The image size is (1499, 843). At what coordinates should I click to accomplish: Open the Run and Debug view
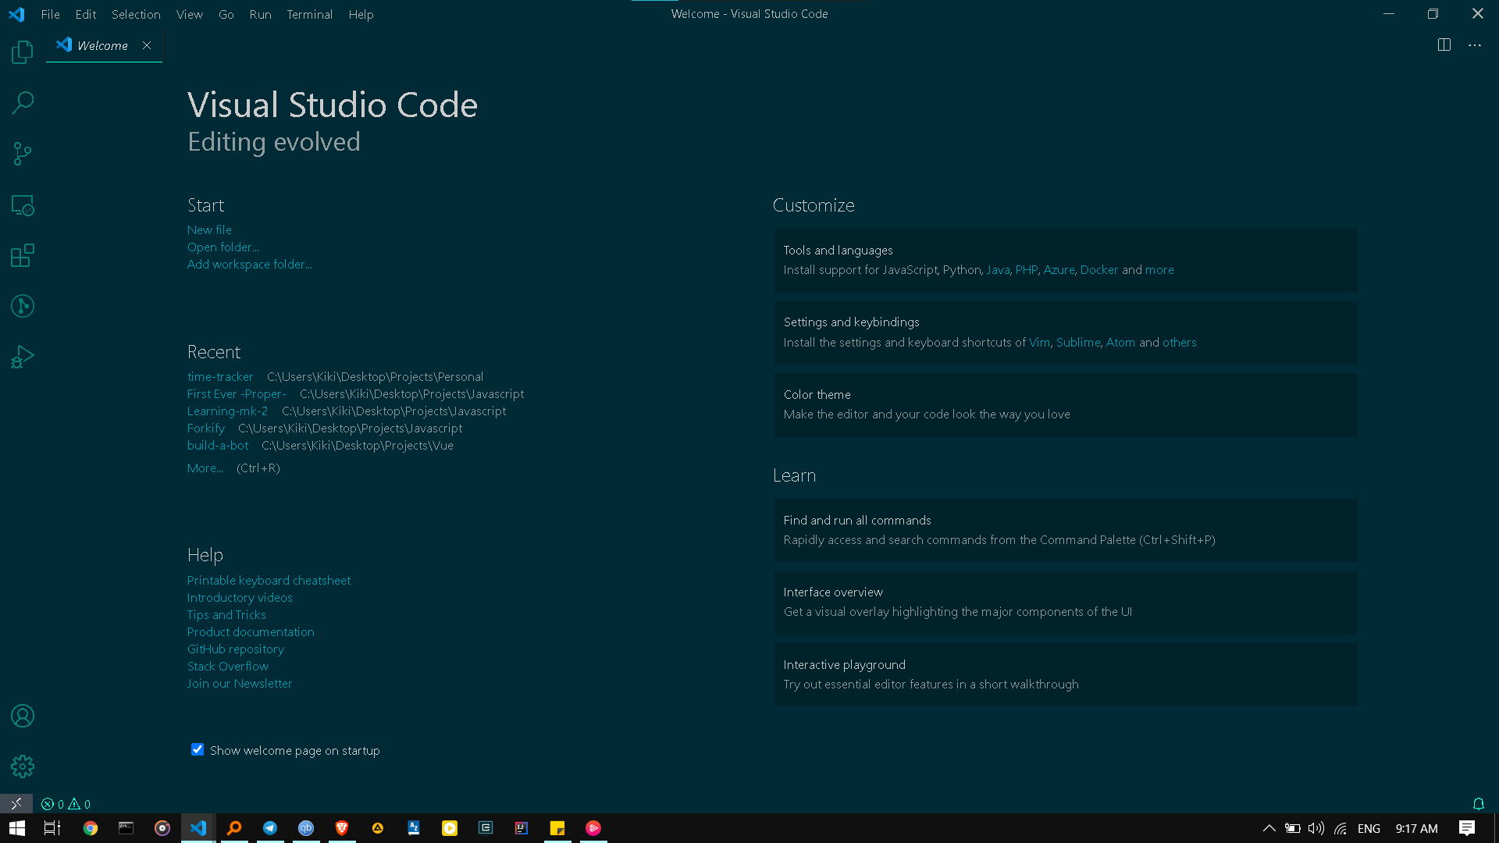coord(22,355)
